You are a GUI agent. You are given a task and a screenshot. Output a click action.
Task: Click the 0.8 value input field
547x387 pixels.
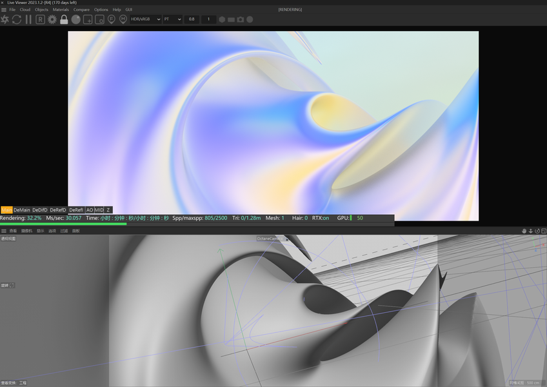[192, 19]
